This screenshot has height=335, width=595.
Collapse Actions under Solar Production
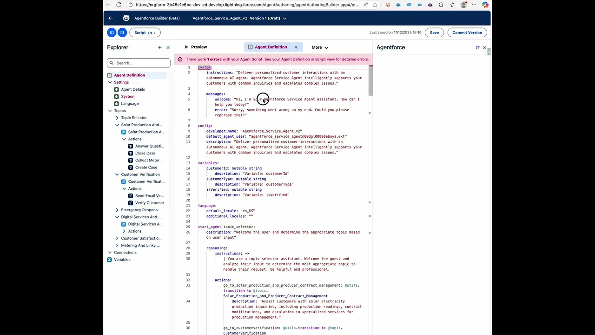coord(124,139)
